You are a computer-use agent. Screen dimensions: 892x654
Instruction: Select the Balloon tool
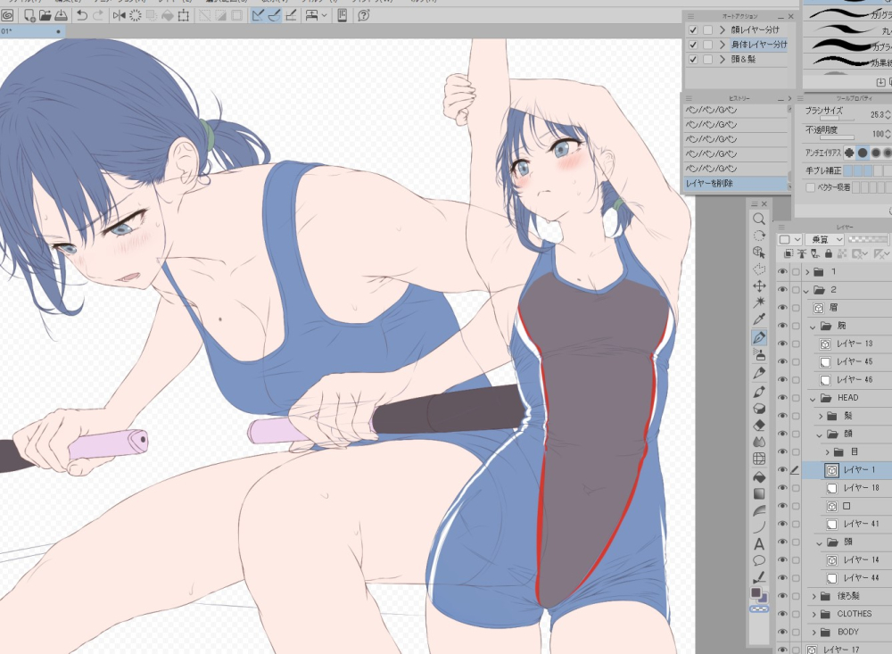(759, 560)
